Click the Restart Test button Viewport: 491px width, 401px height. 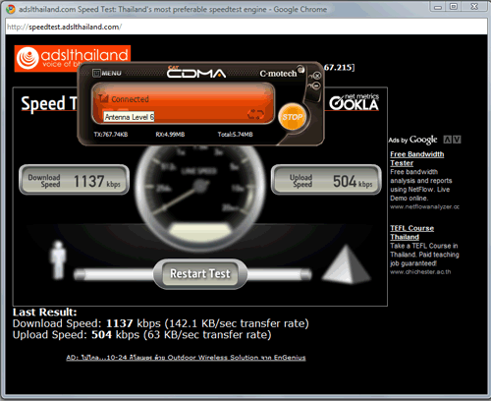pos(200,274)
